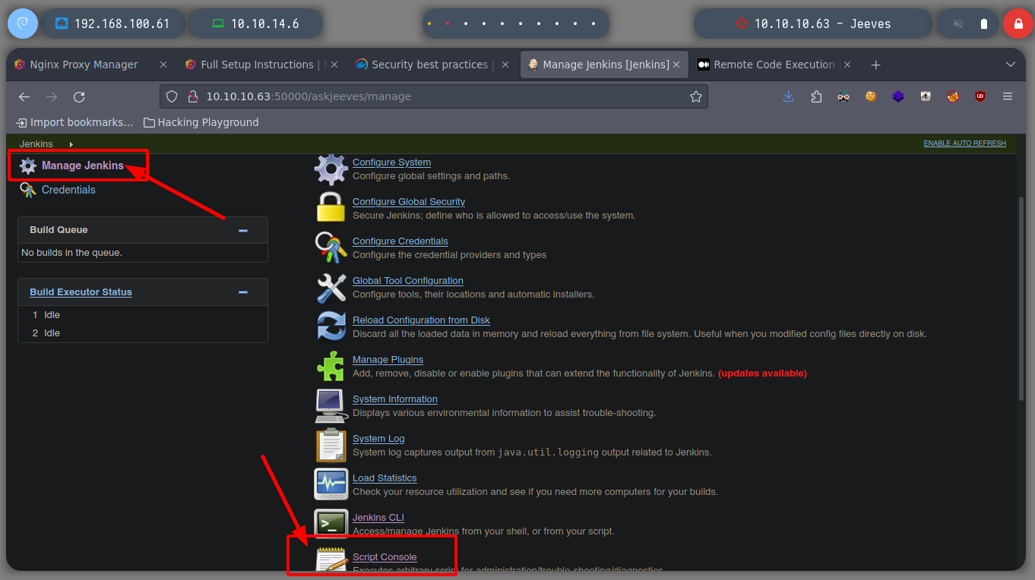Click the updates available text

coord(762,374)
